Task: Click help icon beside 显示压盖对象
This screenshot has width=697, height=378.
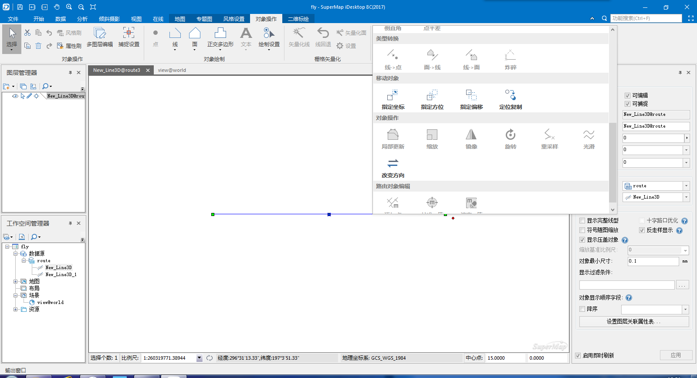Action: click(x=625, y=240)
